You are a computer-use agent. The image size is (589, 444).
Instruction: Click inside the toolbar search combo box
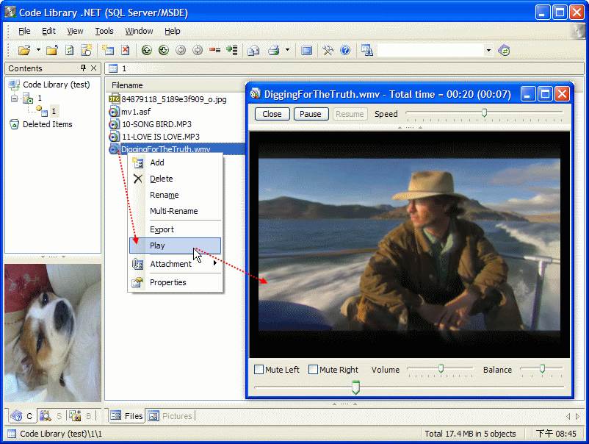coord(430,50)
